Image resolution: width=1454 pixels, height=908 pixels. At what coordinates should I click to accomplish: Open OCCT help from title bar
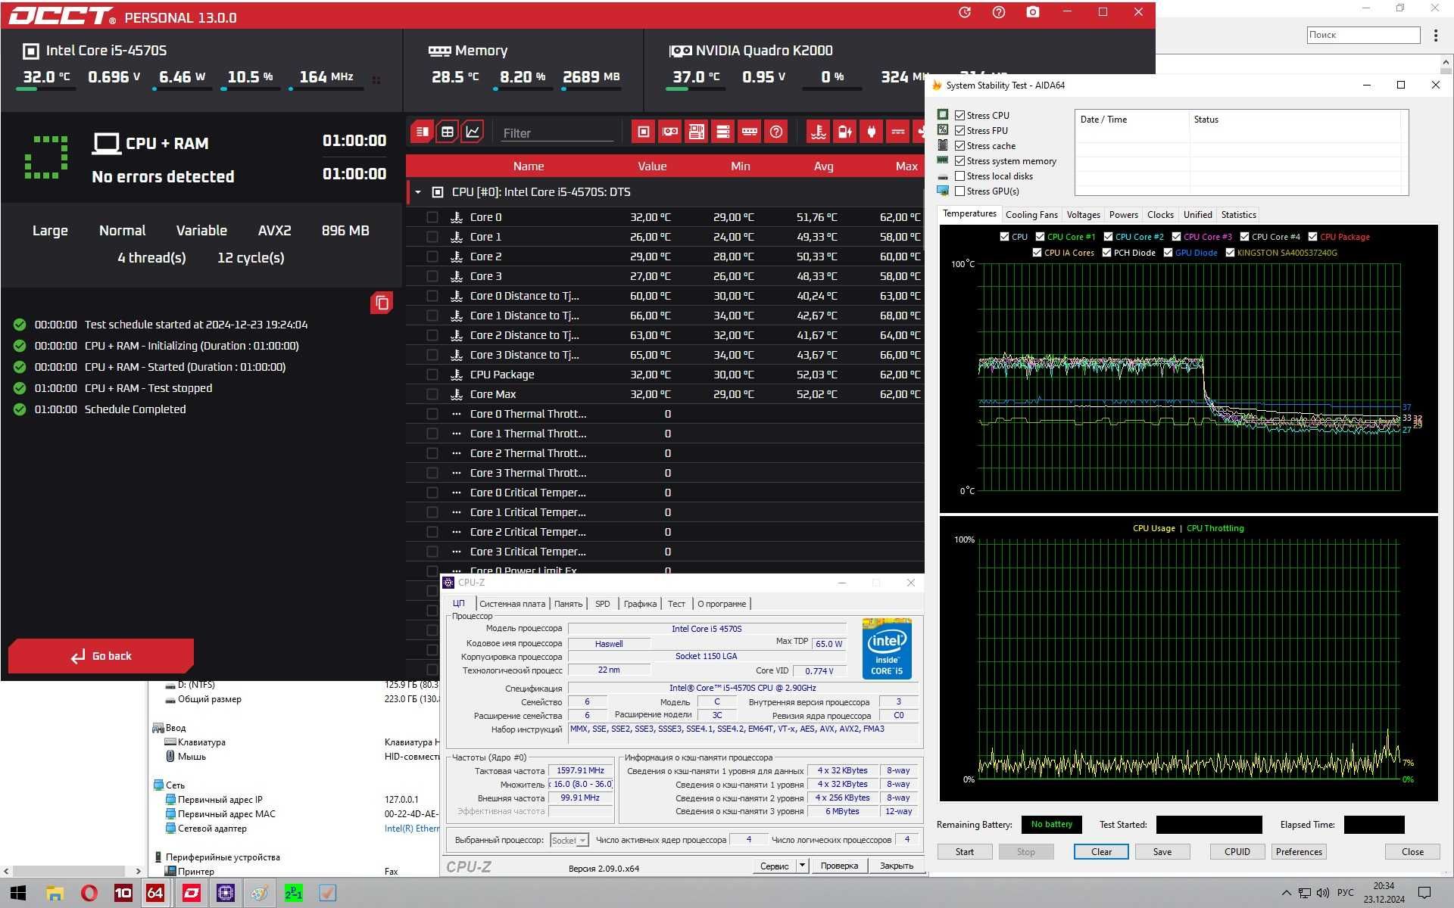tap(999, 12)
